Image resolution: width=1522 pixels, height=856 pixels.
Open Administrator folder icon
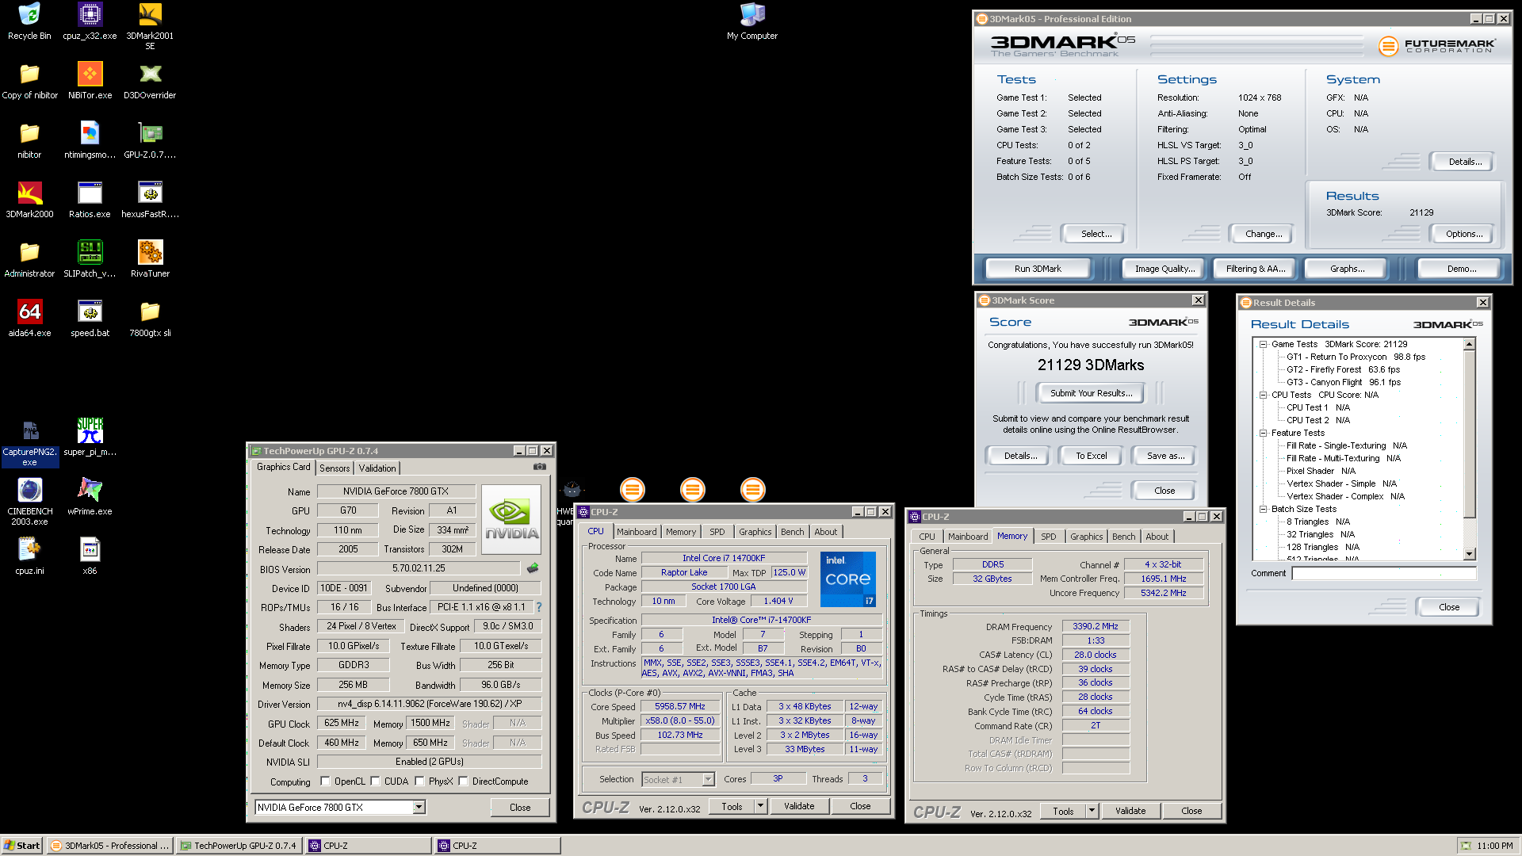coord(29,259)
